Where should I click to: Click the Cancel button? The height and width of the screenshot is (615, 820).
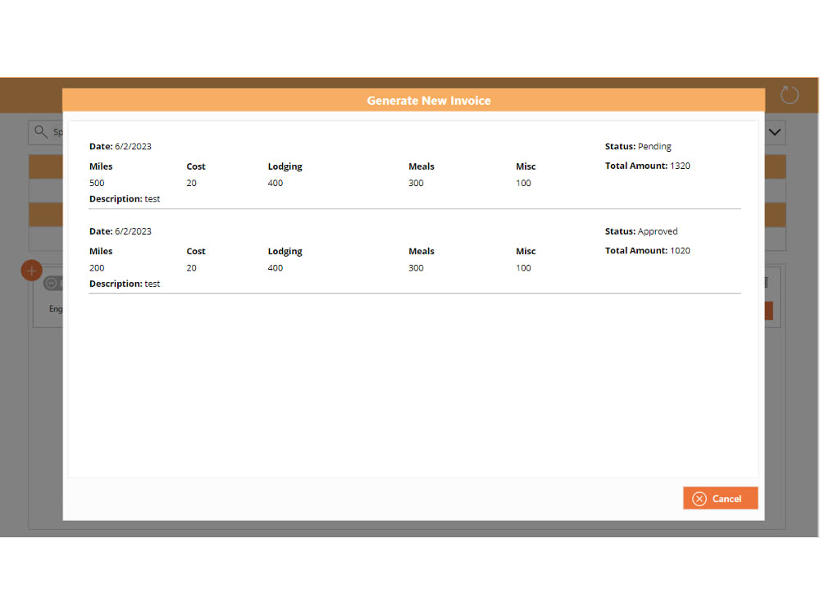click(x=721, y=498)
